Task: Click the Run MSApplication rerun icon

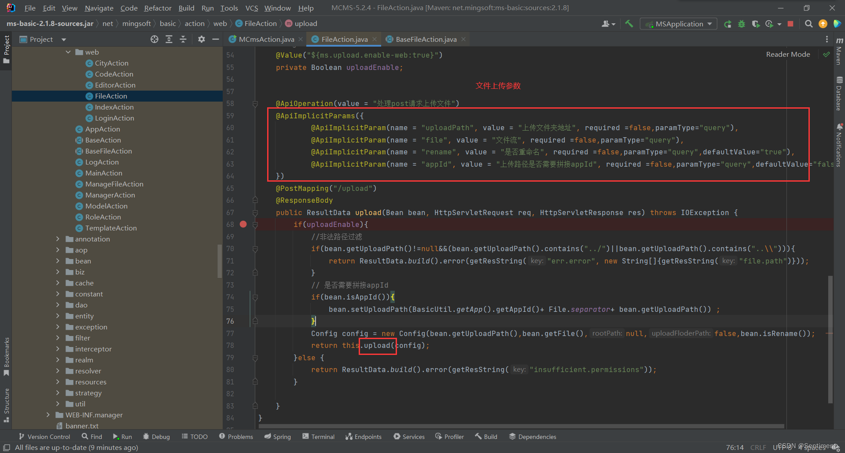Action: (x=728, y=24)
